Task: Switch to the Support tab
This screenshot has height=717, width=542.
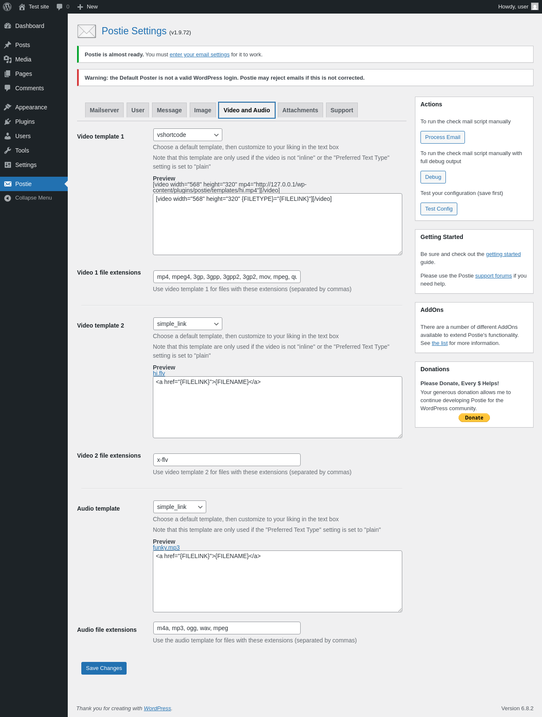Action: pos(342,110)
